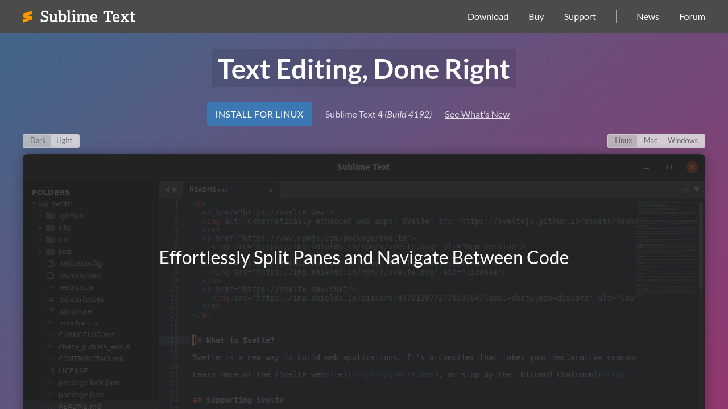Expand the src folder arrow
The image size is (728, 409).
[x=41, y=240]
